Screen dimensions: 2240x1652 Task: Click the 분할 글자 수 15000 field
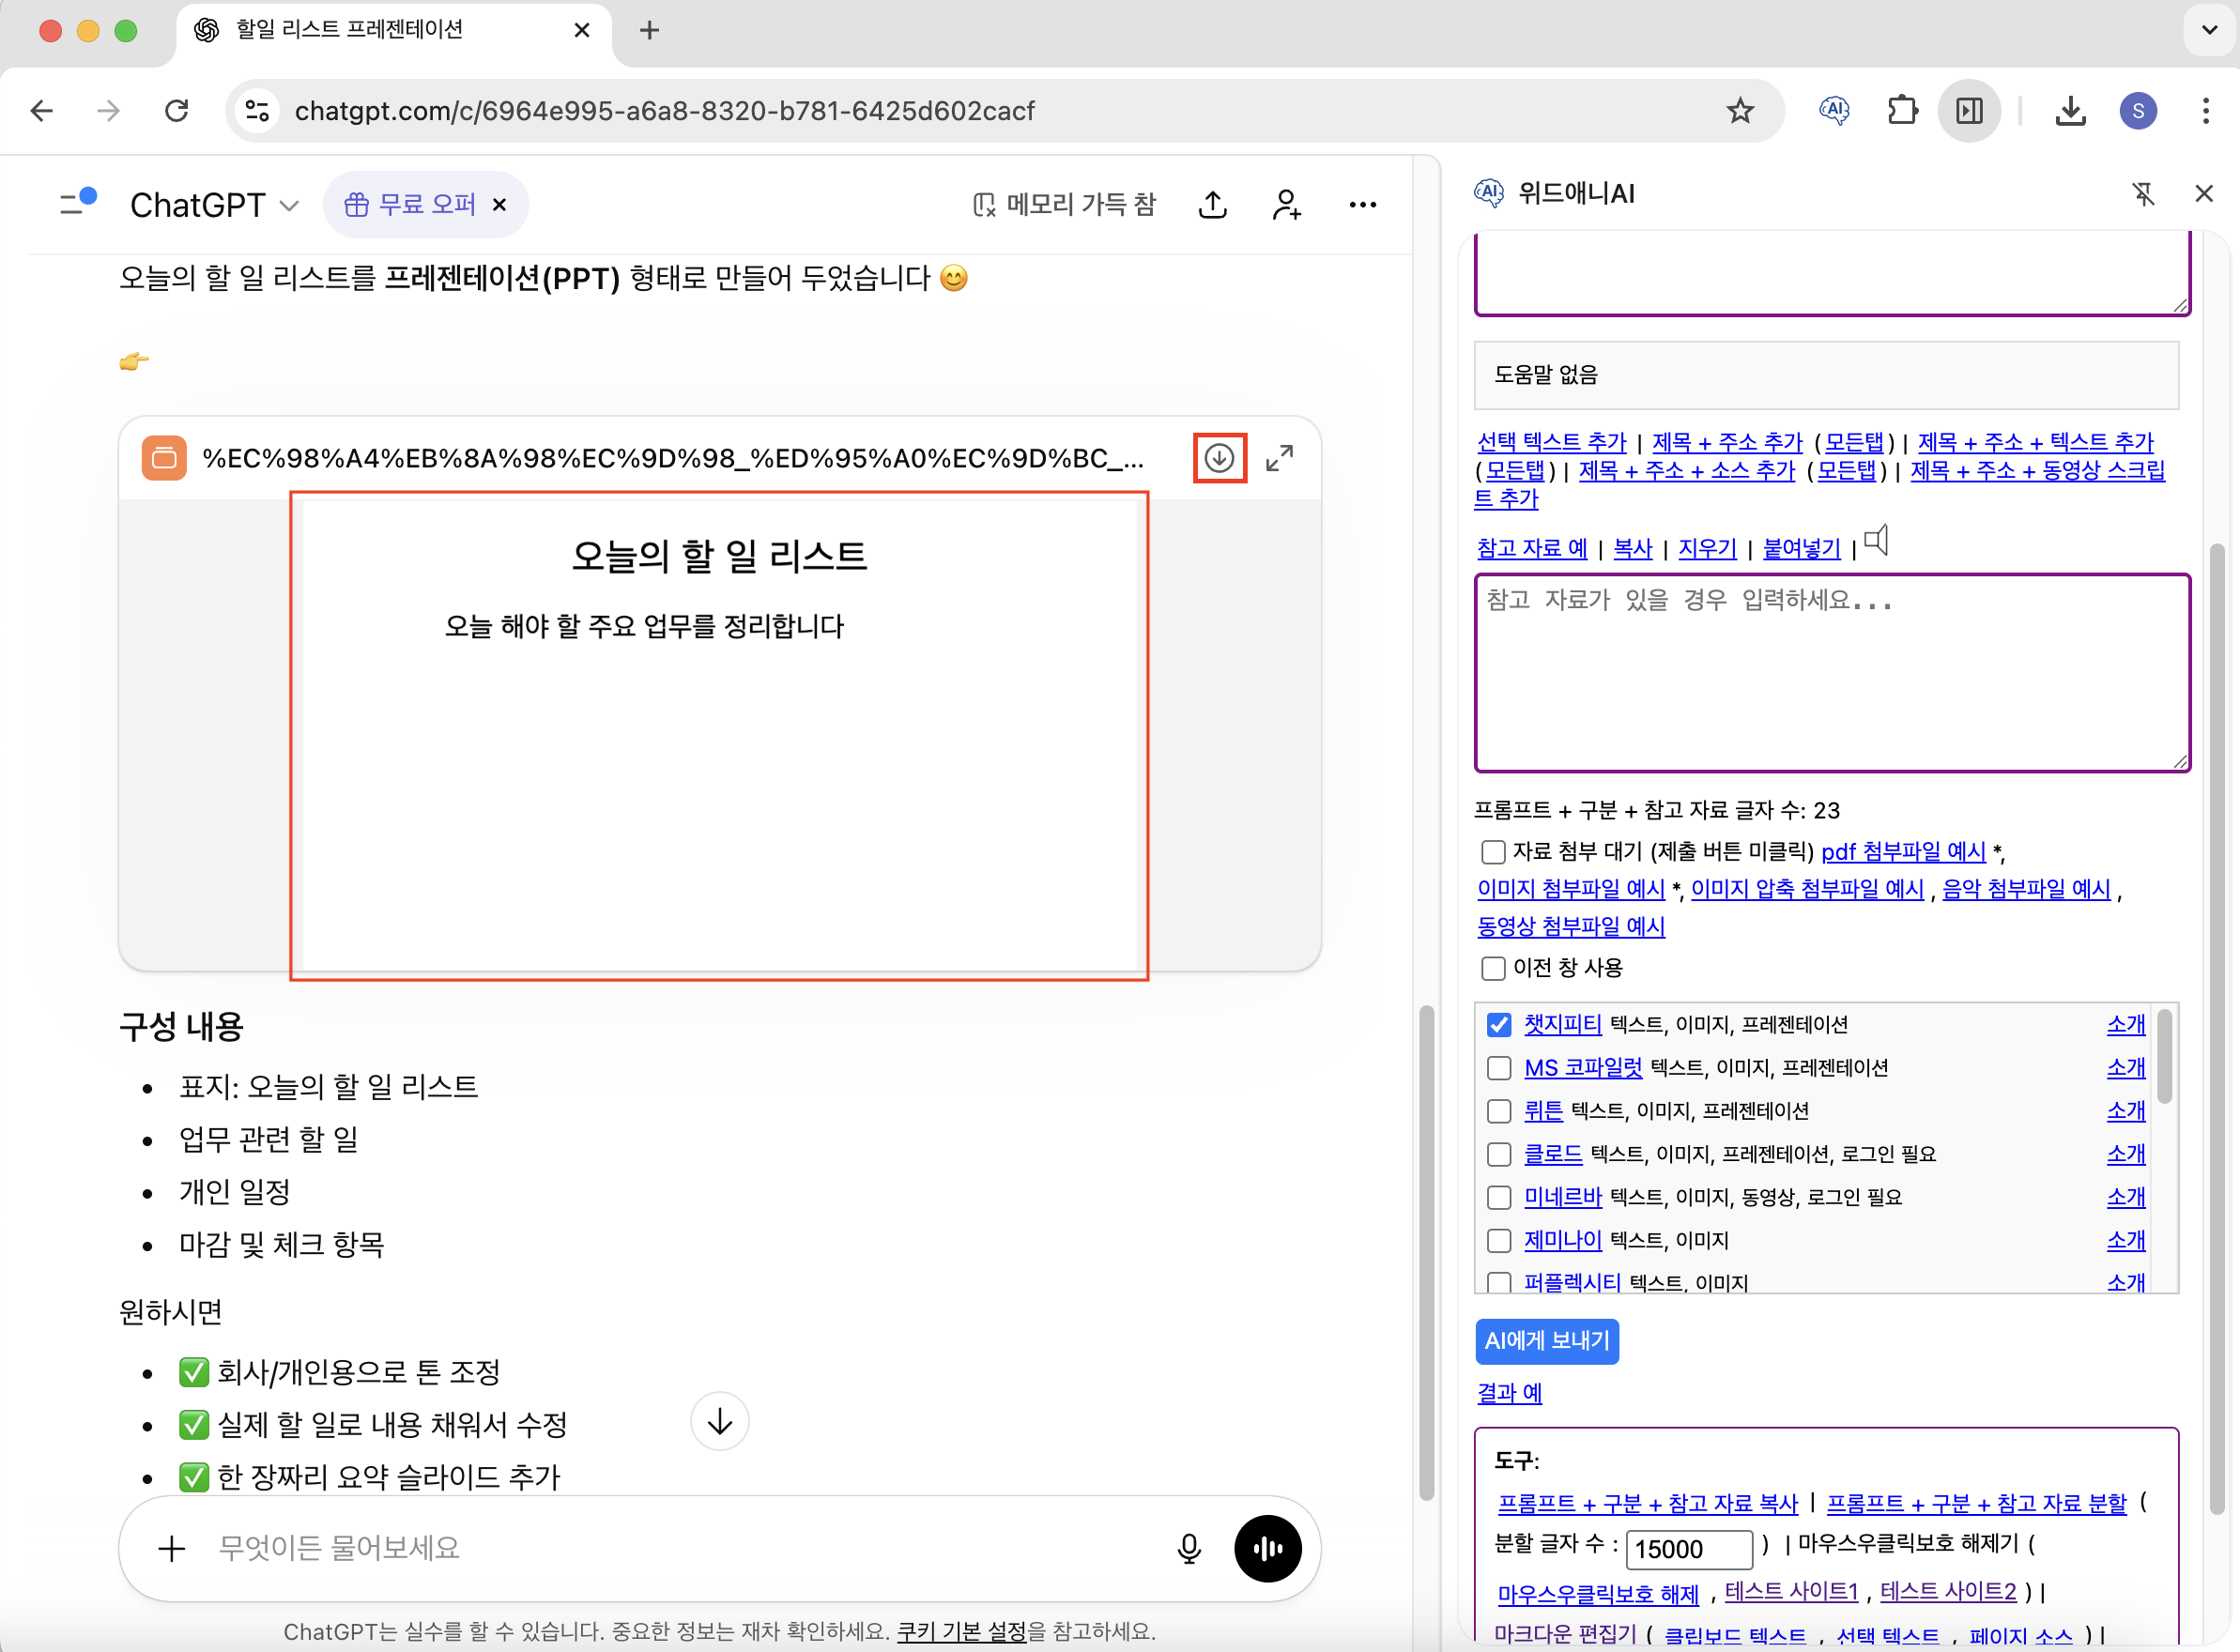tap(1688, 1549)
